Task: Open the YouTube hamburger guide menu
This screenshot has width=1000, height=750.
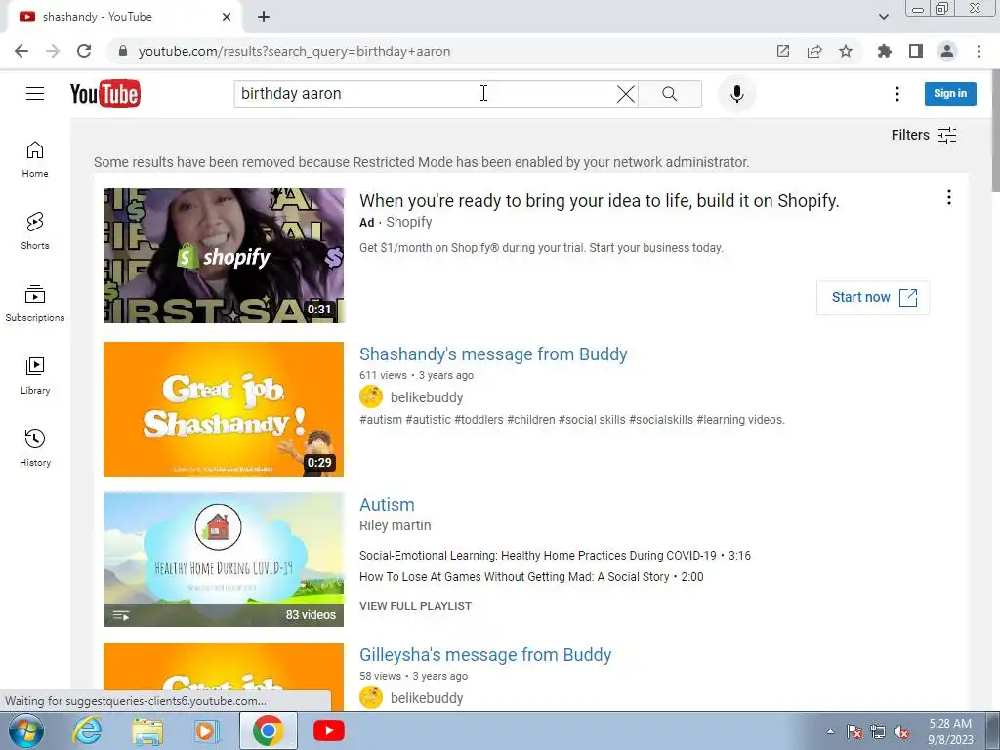Action: tap(35, 94)
